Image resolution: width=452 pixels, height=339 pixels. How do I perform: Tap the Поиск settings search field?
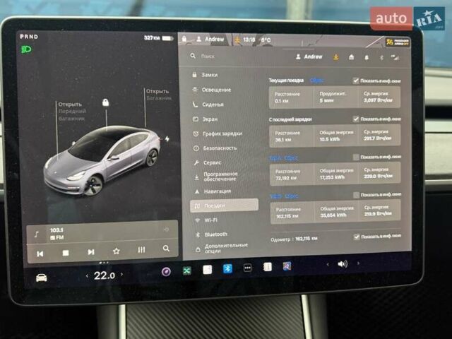233,56
